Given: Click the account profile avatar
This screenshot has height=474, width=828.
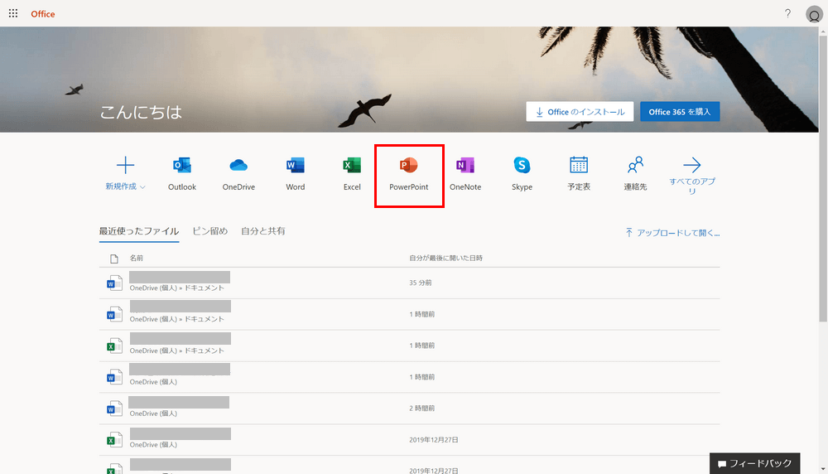Looking at the screenshot, I should pos(813,14).
